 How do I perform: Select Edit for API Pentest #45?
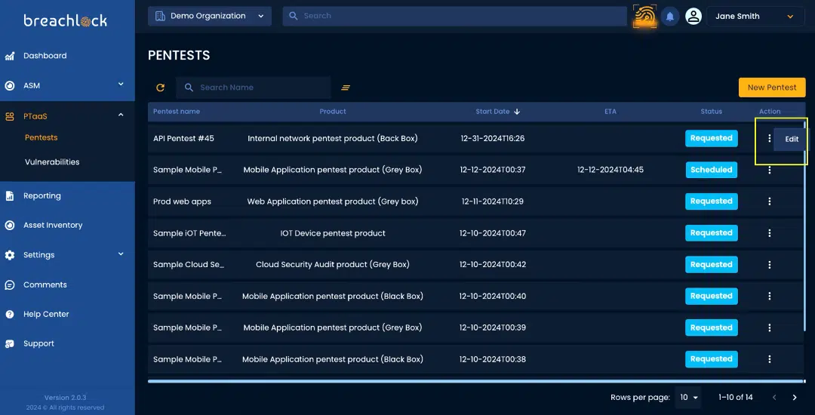click(792, 139)
